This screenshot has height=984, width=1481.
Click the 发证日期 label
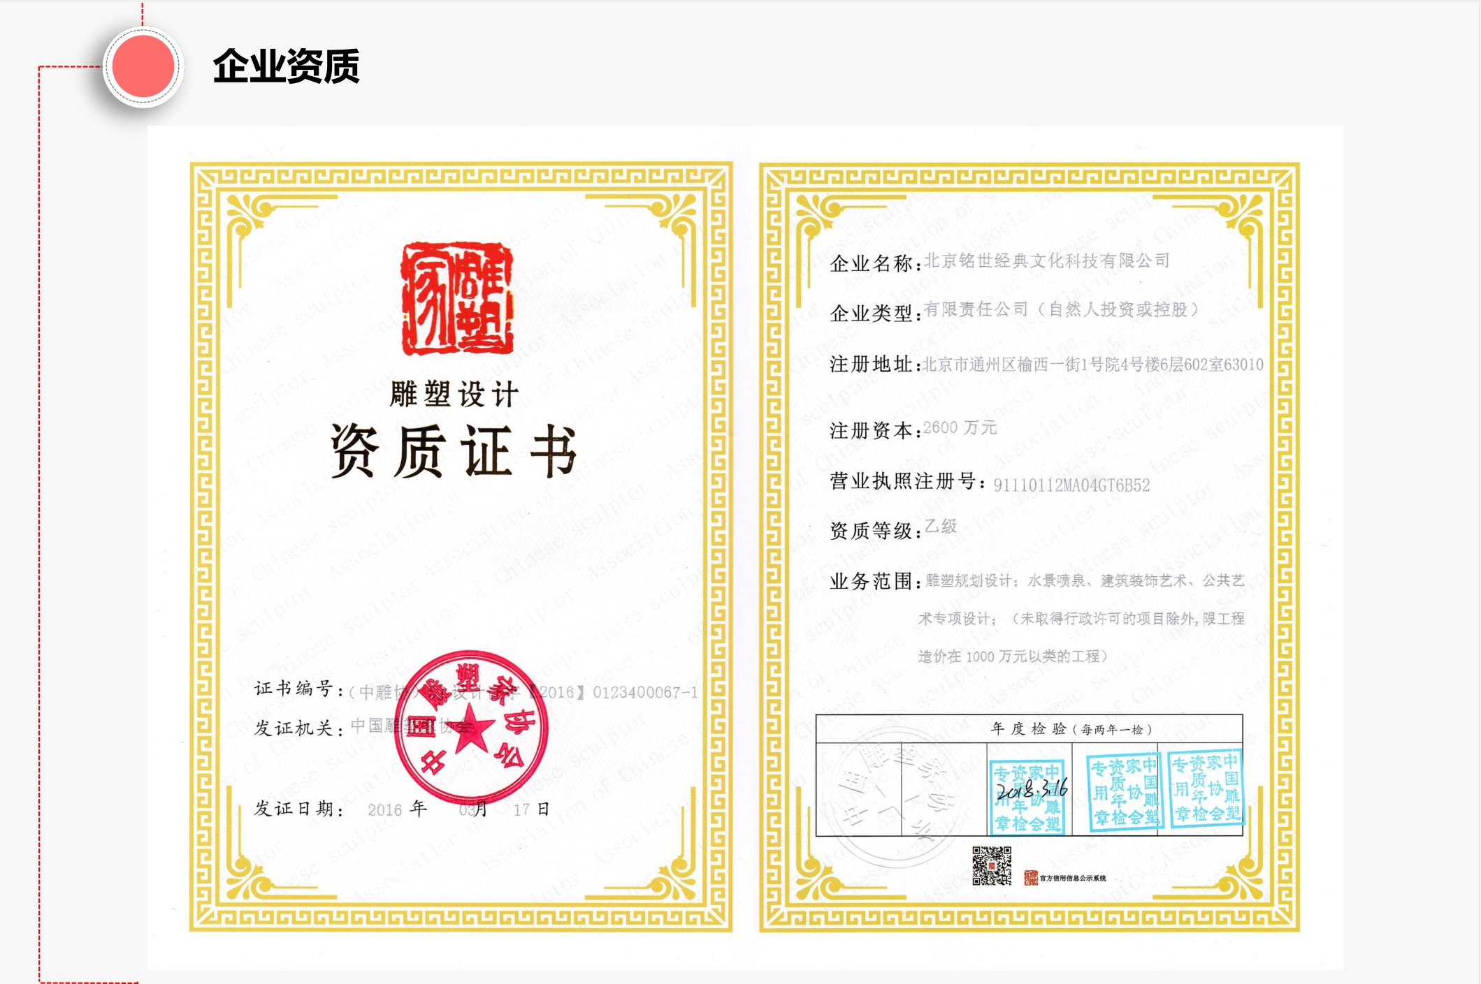(294, 809)
